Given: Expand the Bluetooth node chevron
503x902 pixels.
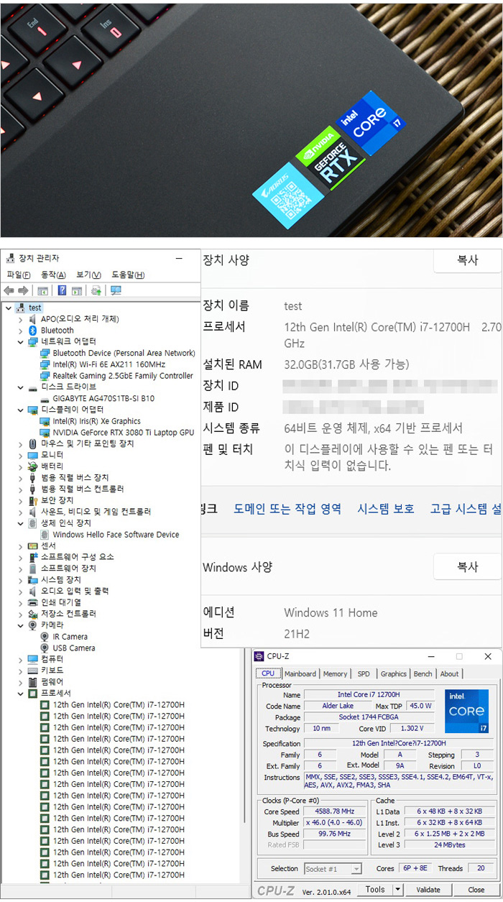Looking at the screenshot, I should pos(20,330).
